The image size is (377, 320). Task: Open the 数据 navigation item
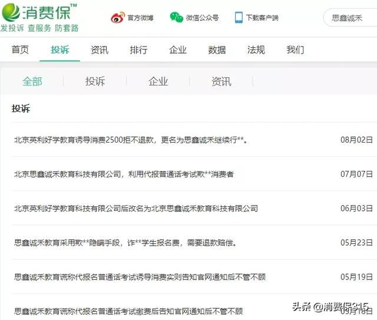point(217,50)
